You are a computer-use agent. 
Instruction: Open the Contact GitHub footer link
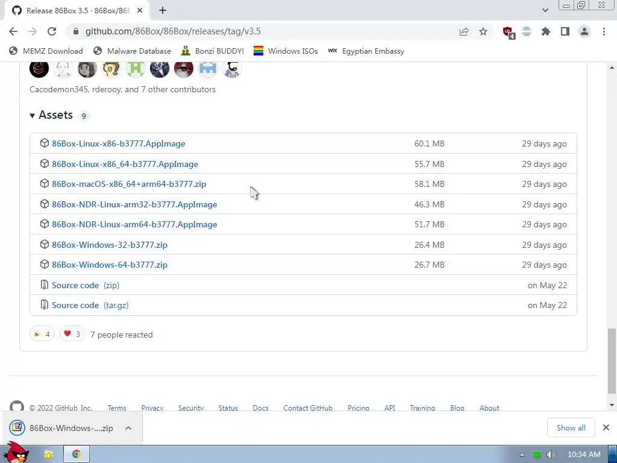308,408
